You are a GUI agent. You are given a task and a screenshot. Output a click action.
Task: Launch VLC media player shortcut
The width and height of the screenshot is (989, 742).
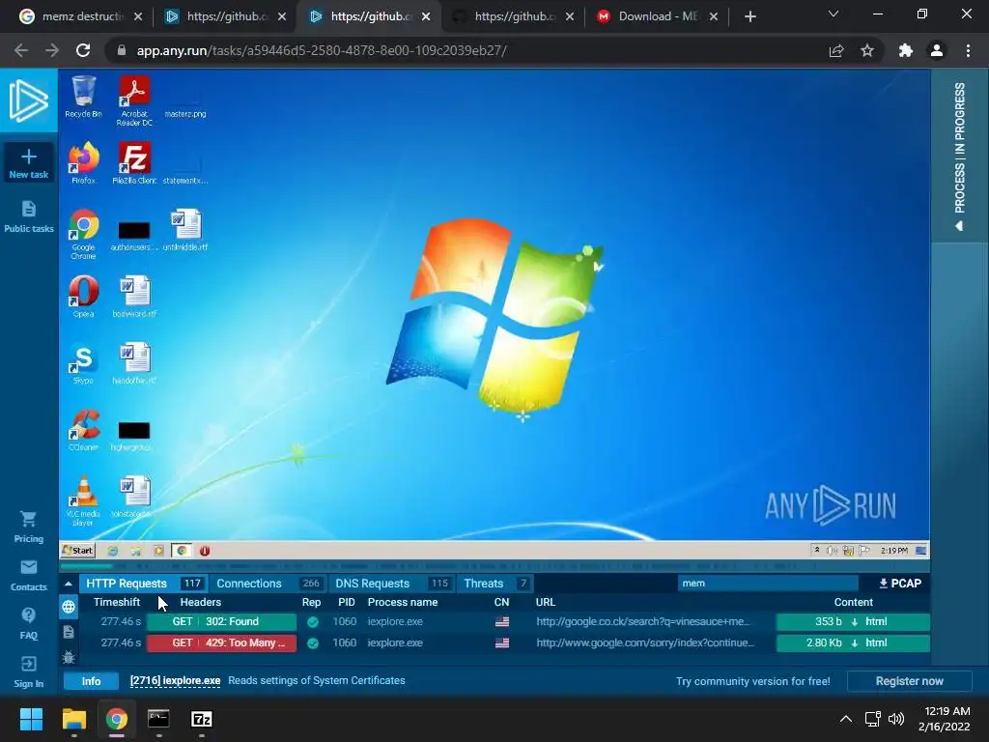coord(83,501)
